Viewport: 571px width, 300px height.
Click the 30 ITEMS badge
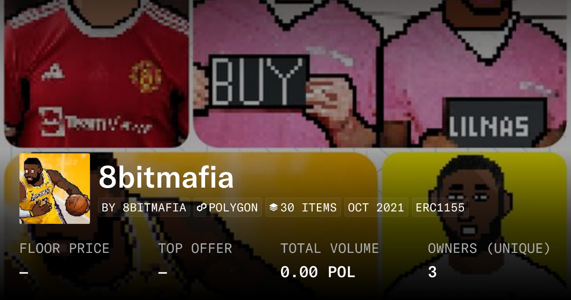303,208
